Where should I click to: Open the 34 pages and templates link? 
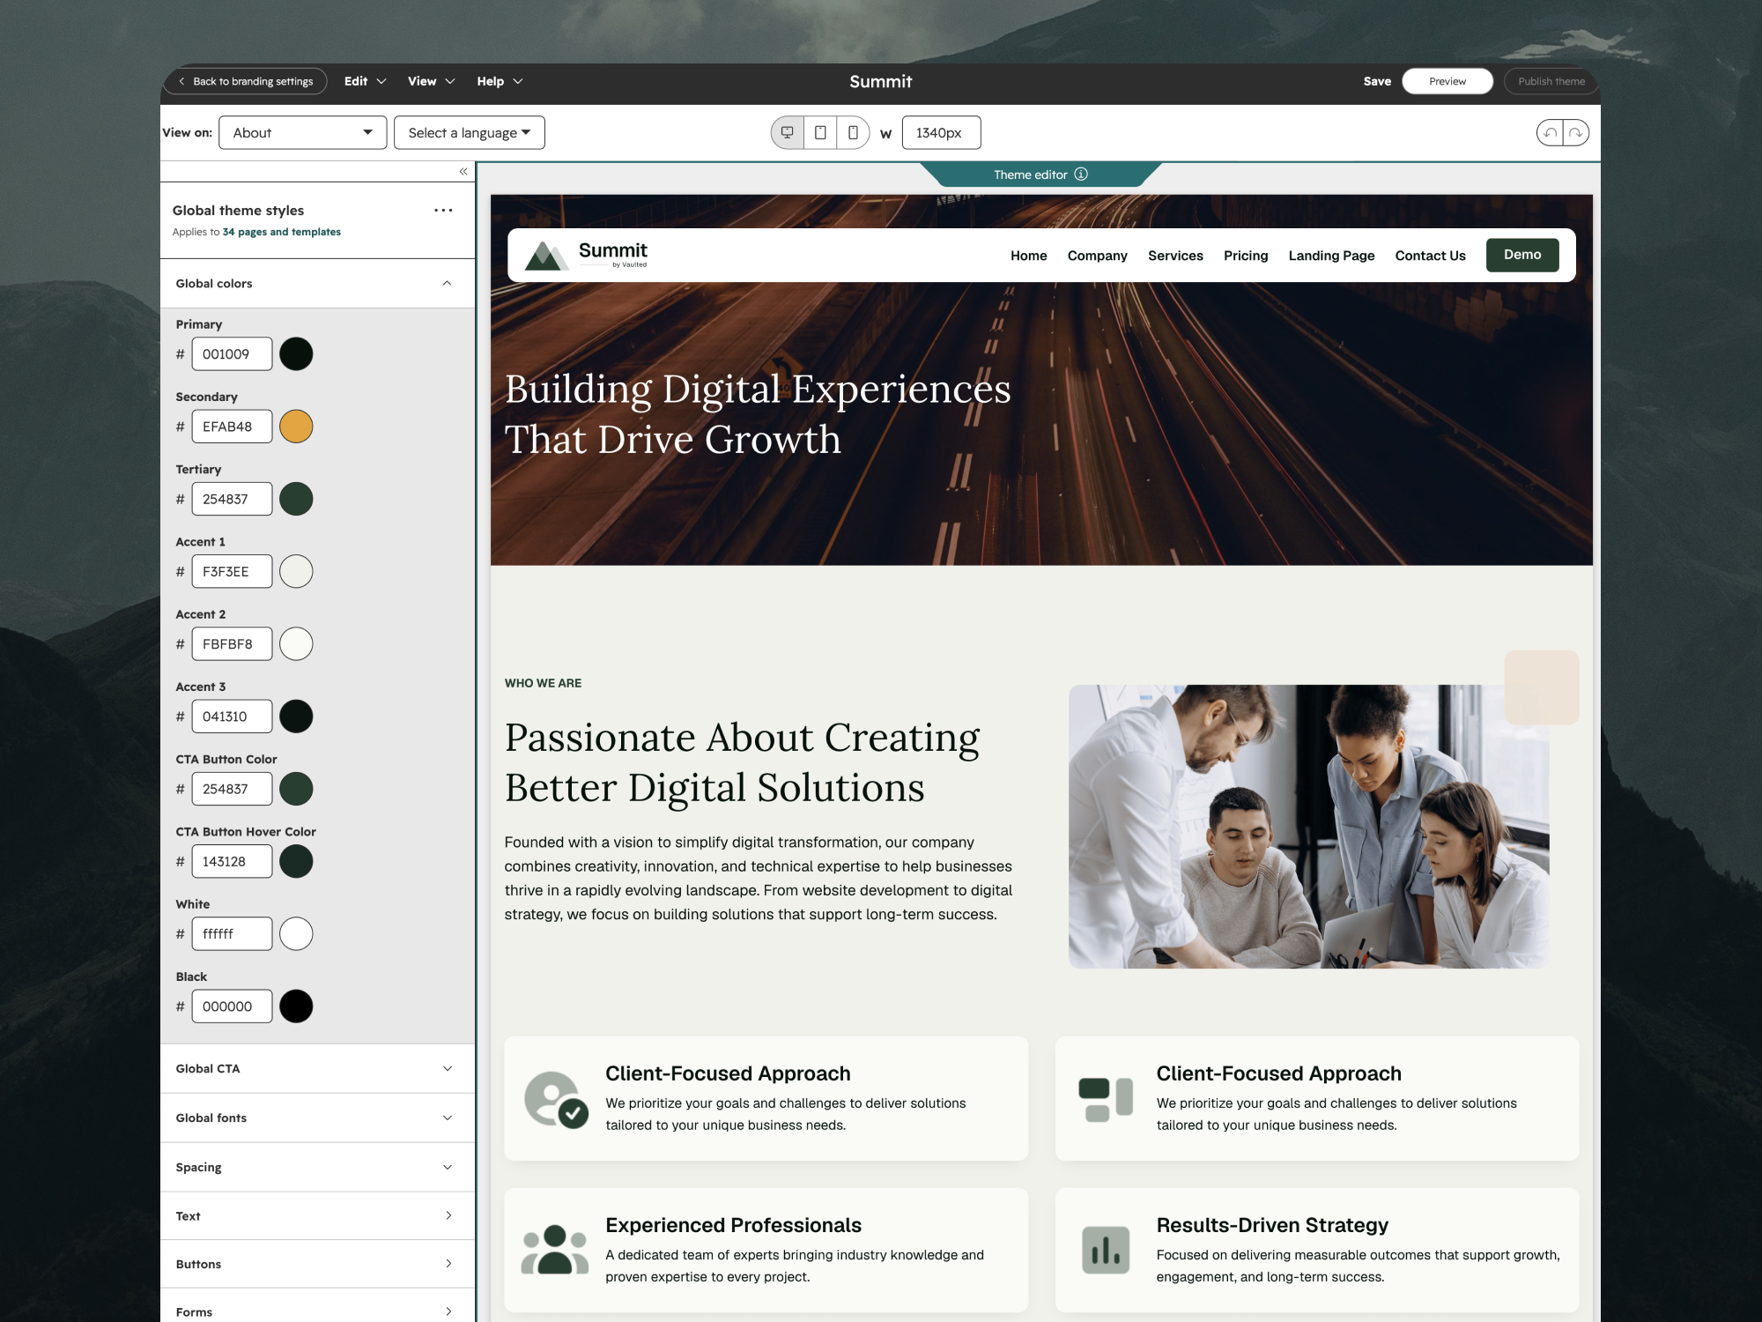pos(281,233)
